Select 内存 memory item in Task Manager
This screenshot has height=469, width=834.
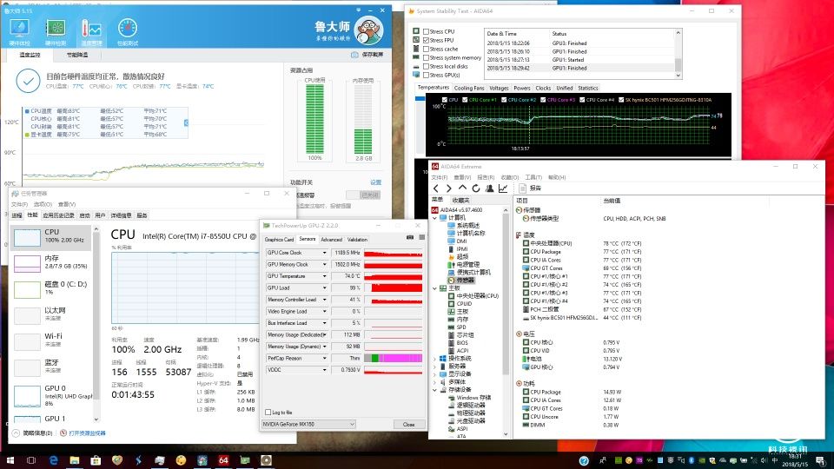point(51,262)
